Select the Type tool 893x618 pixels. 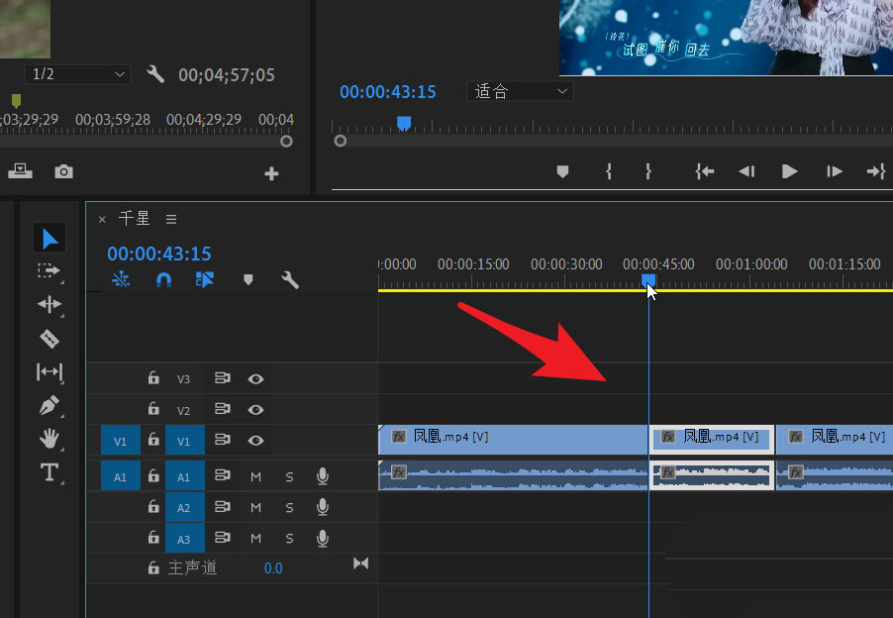[x=49, y=472]
